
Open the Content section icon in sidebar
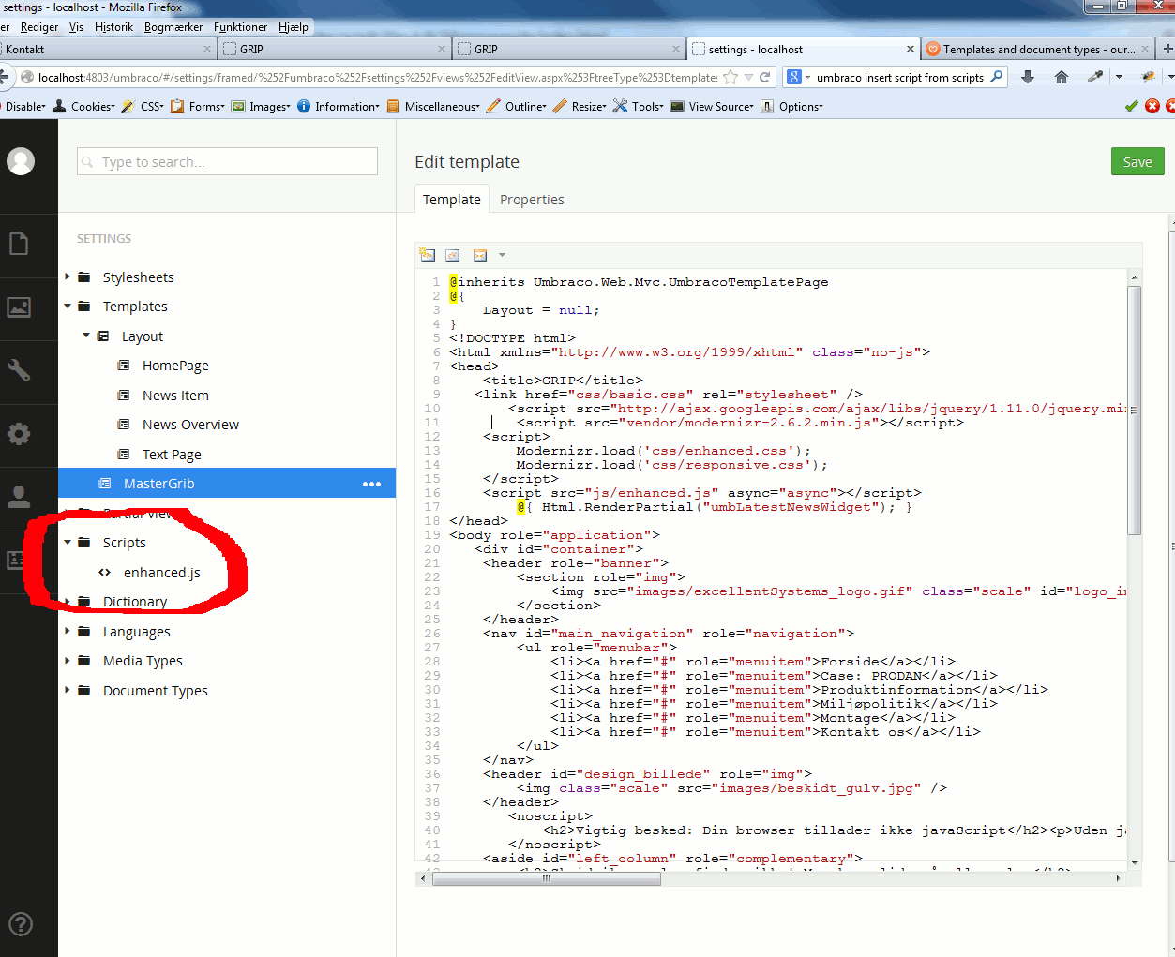tap(19, 244)
